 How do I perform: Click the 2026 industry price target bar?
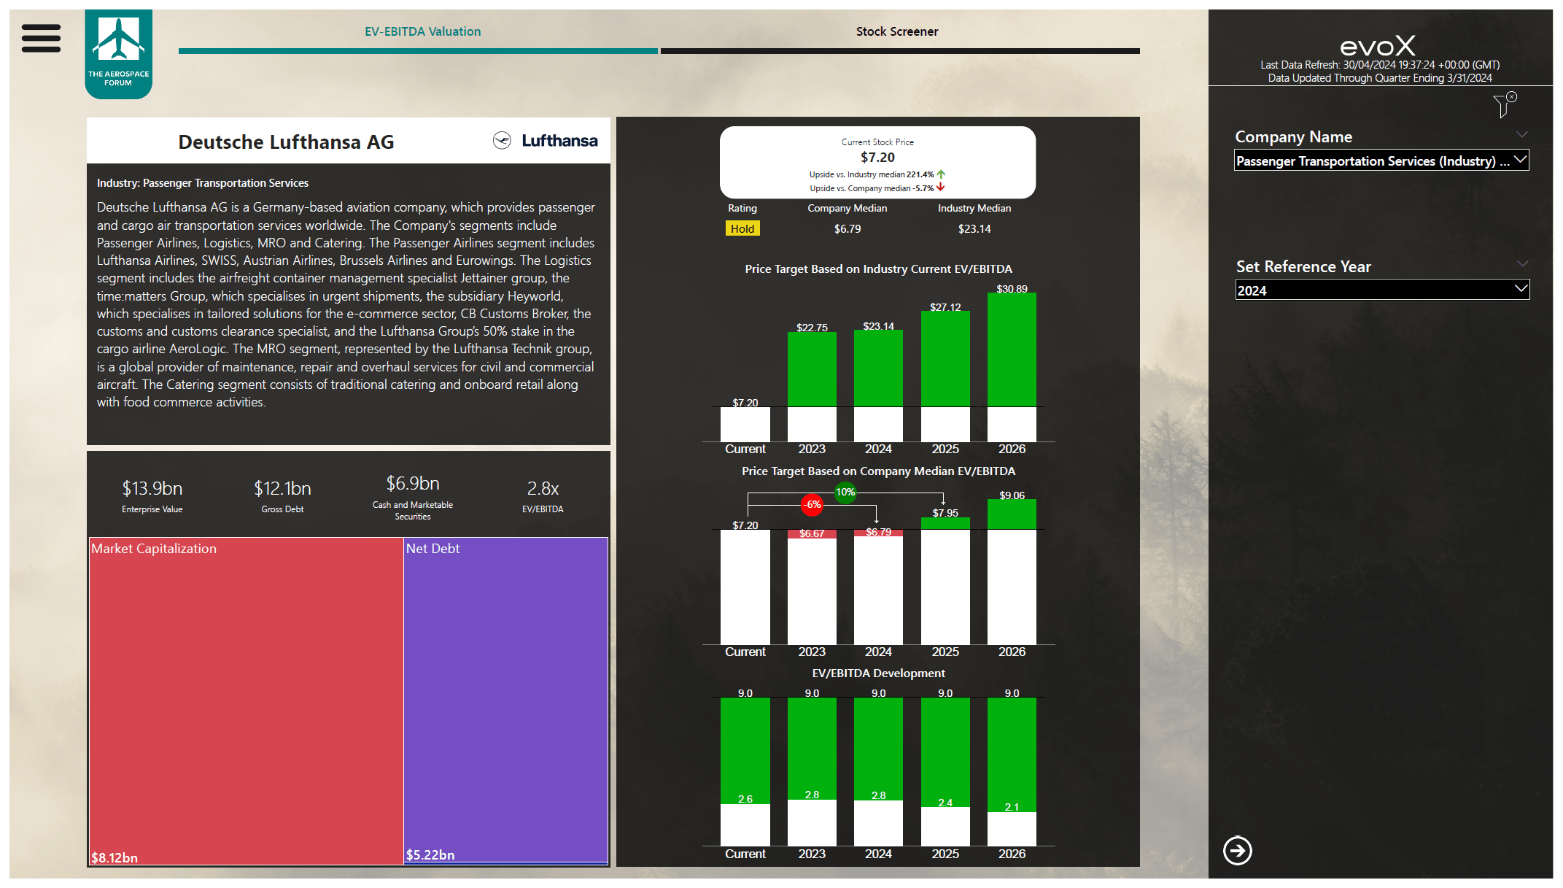click(x=1012, y=350)
